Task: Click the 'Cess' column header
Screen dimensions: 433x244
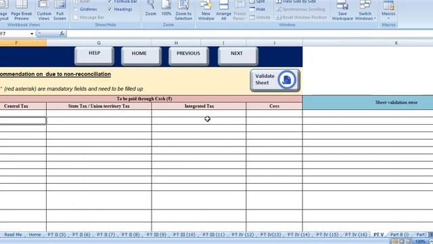Action: (274, 106)
